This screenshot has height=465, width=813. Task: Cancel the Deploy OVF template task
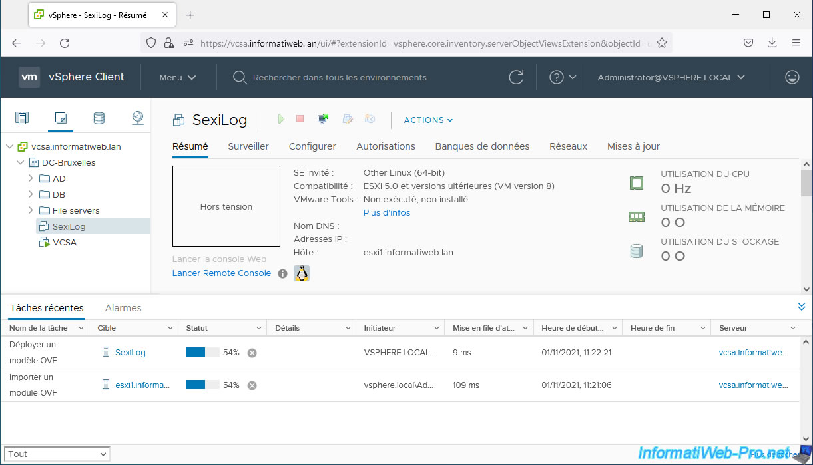(252, 353)
